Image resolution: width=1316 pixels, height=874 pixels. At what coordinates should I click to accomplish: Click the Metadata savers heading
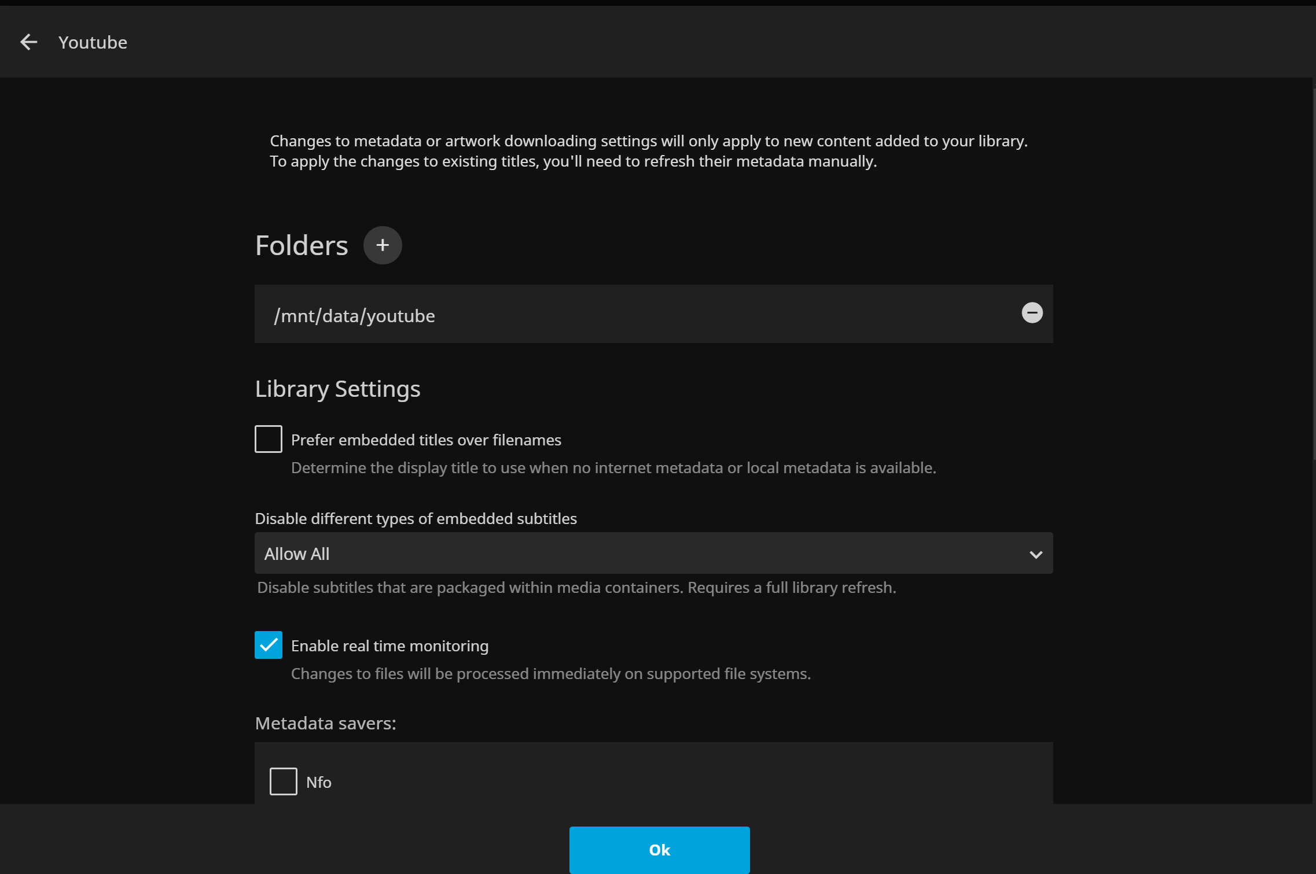click(325, 724)
